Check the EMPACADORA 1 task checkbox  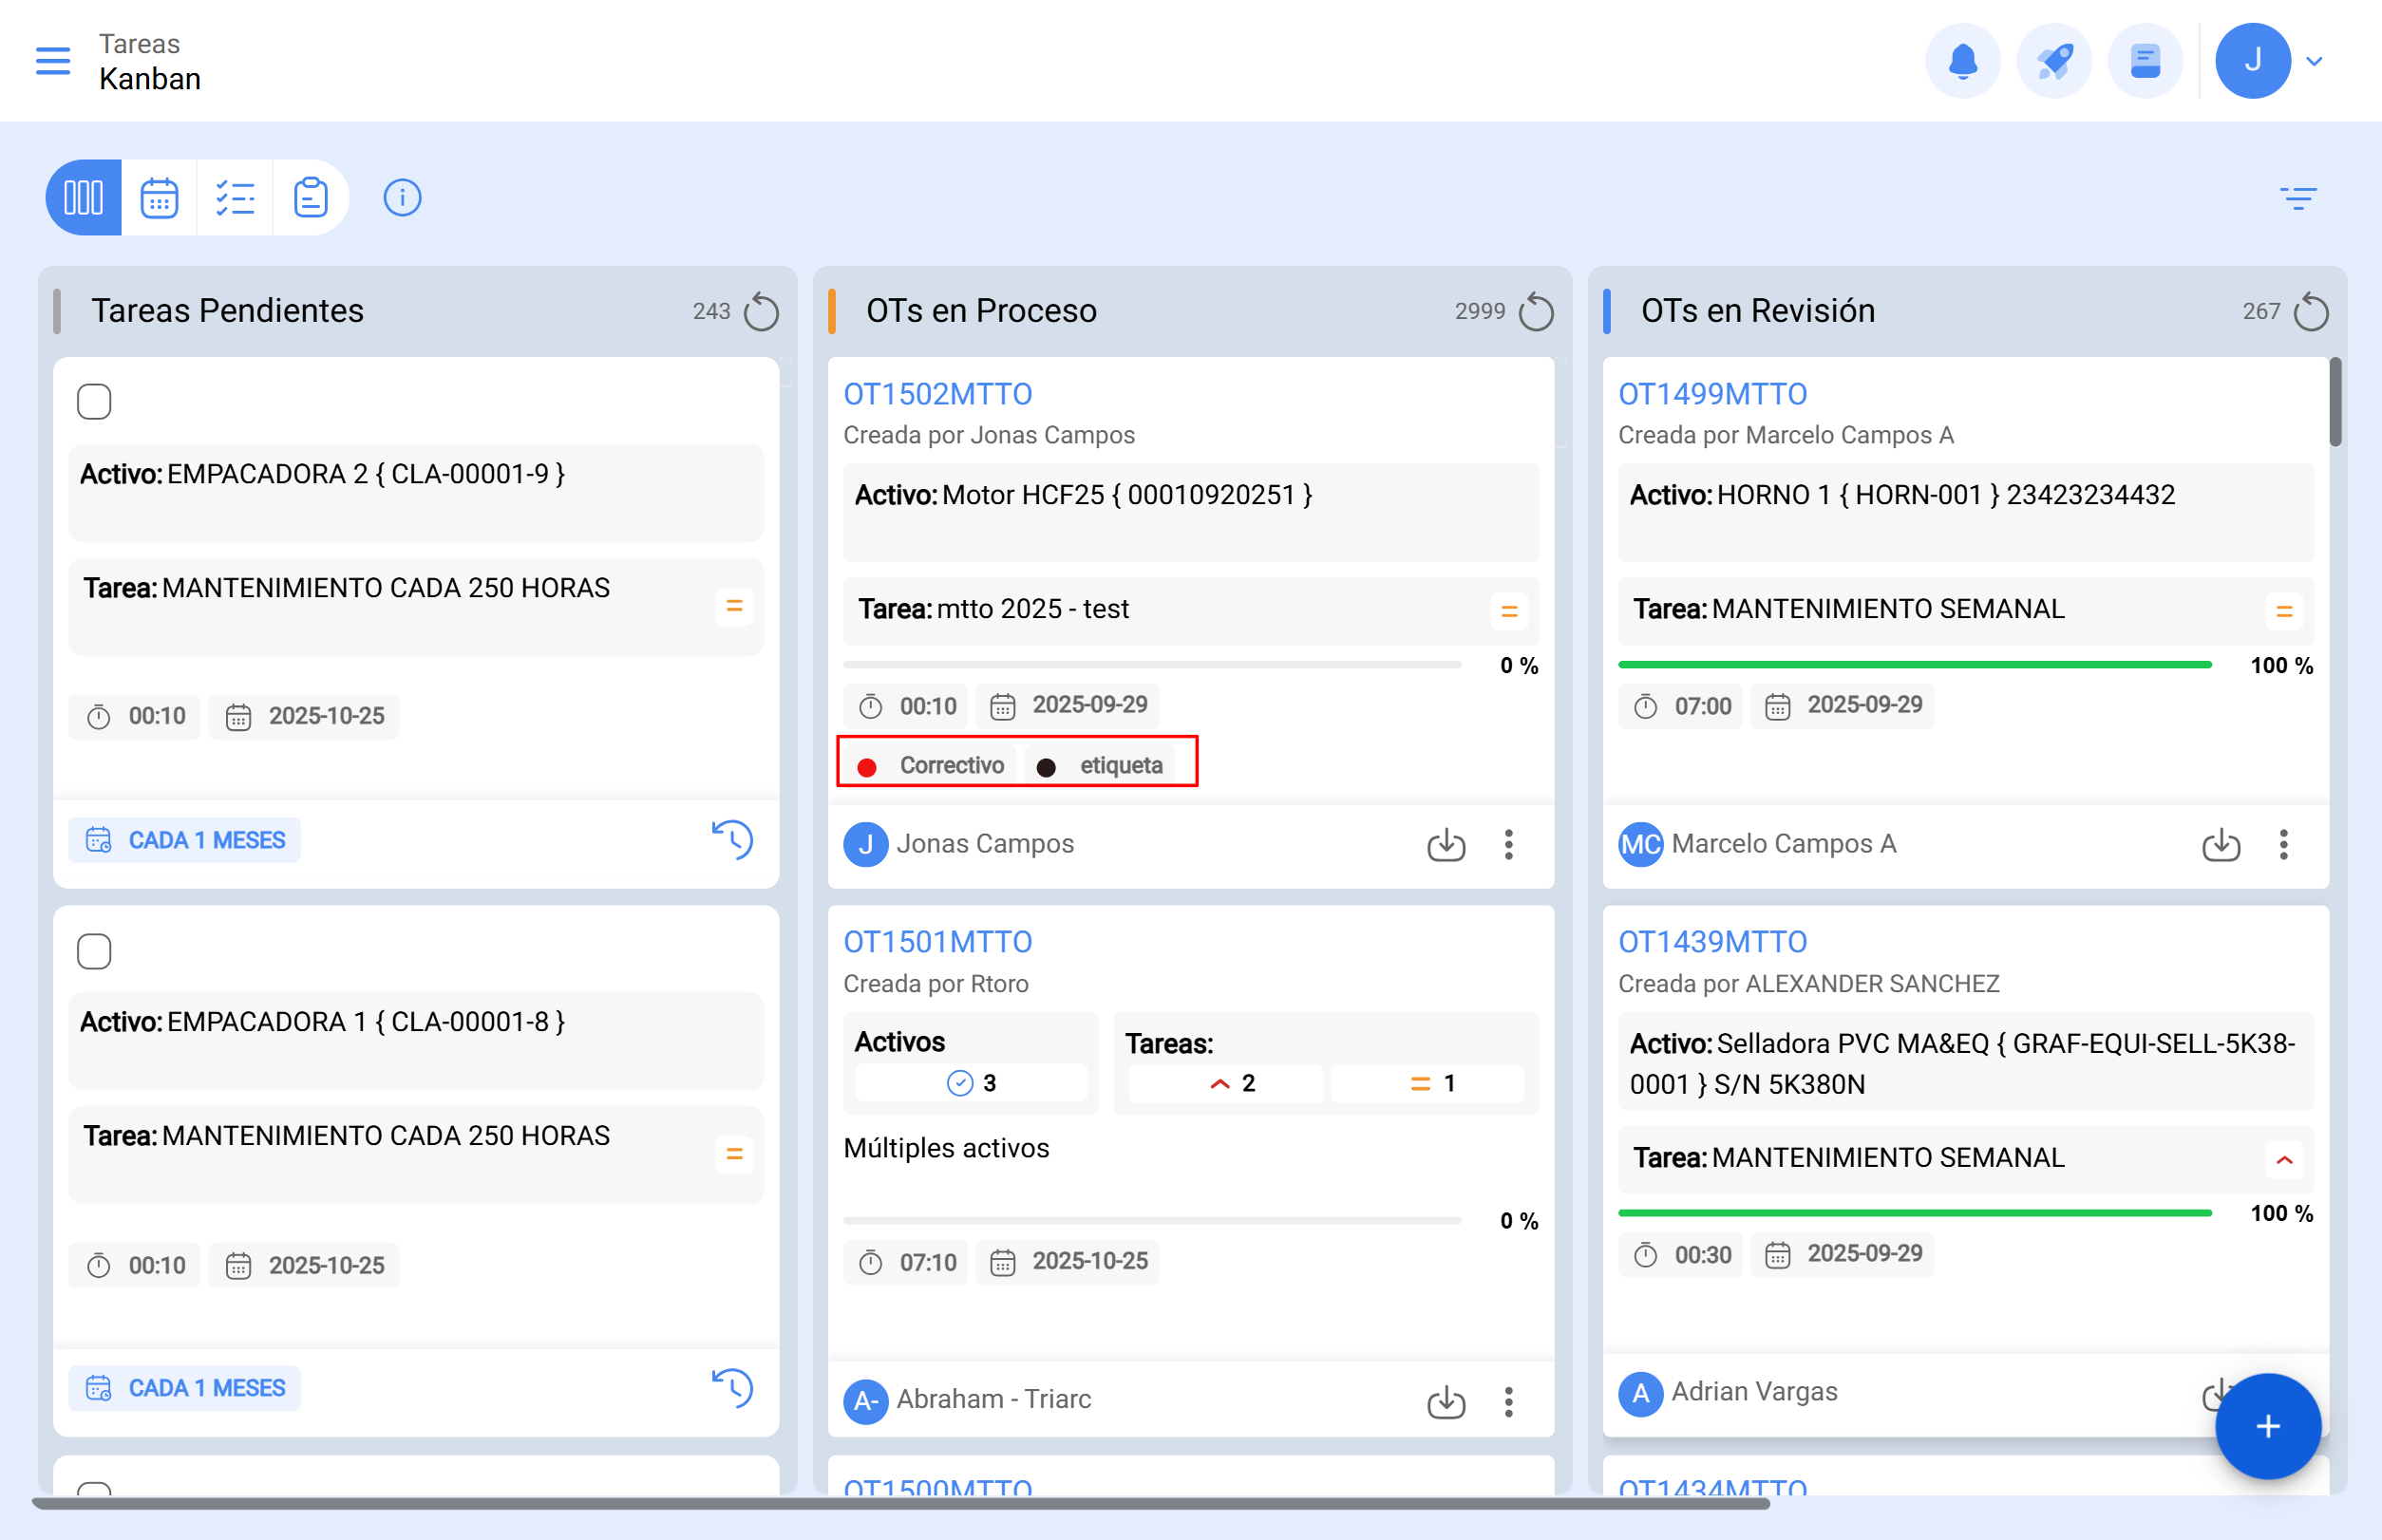(94, 951)
